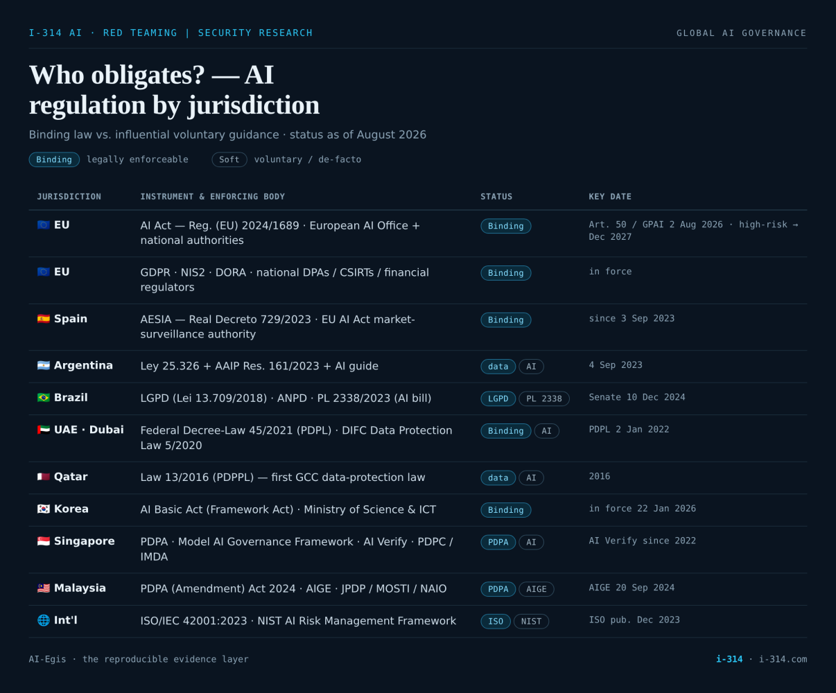Click the Soft badge in the legend
Screen dimensions: 836x693
[229, 159]
